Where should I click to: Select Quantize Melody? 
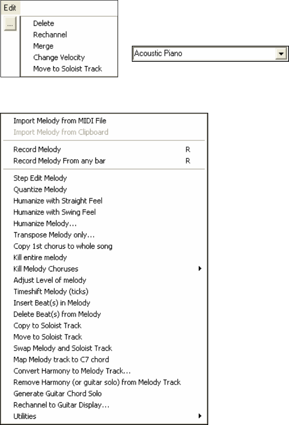40,190
